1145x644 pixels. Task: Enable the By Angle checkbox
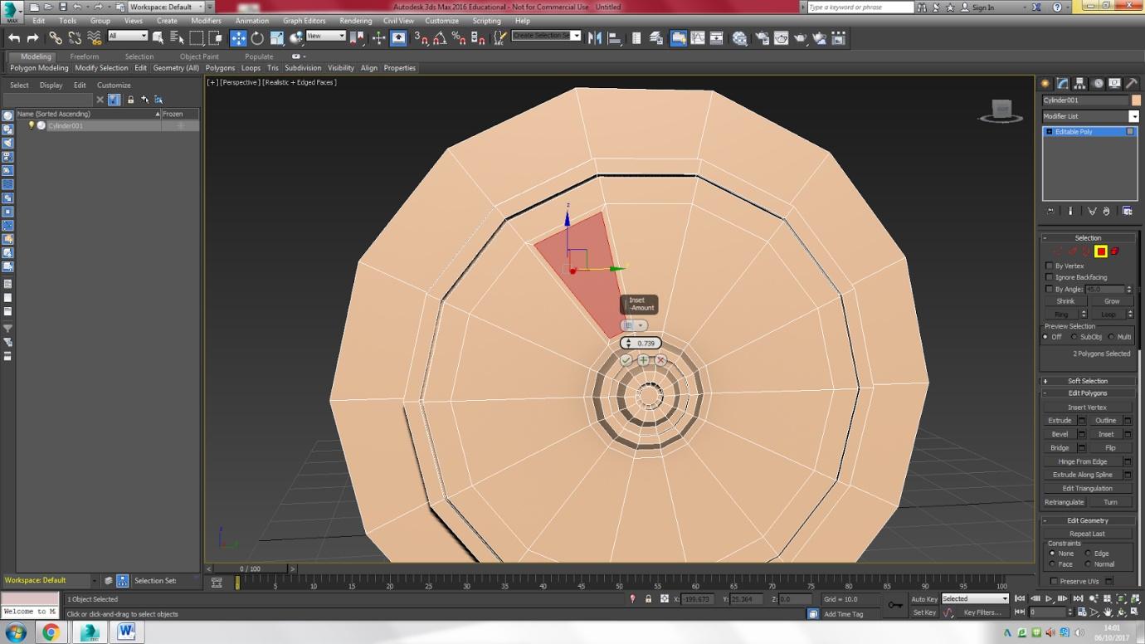click(x=1050, y=289)
